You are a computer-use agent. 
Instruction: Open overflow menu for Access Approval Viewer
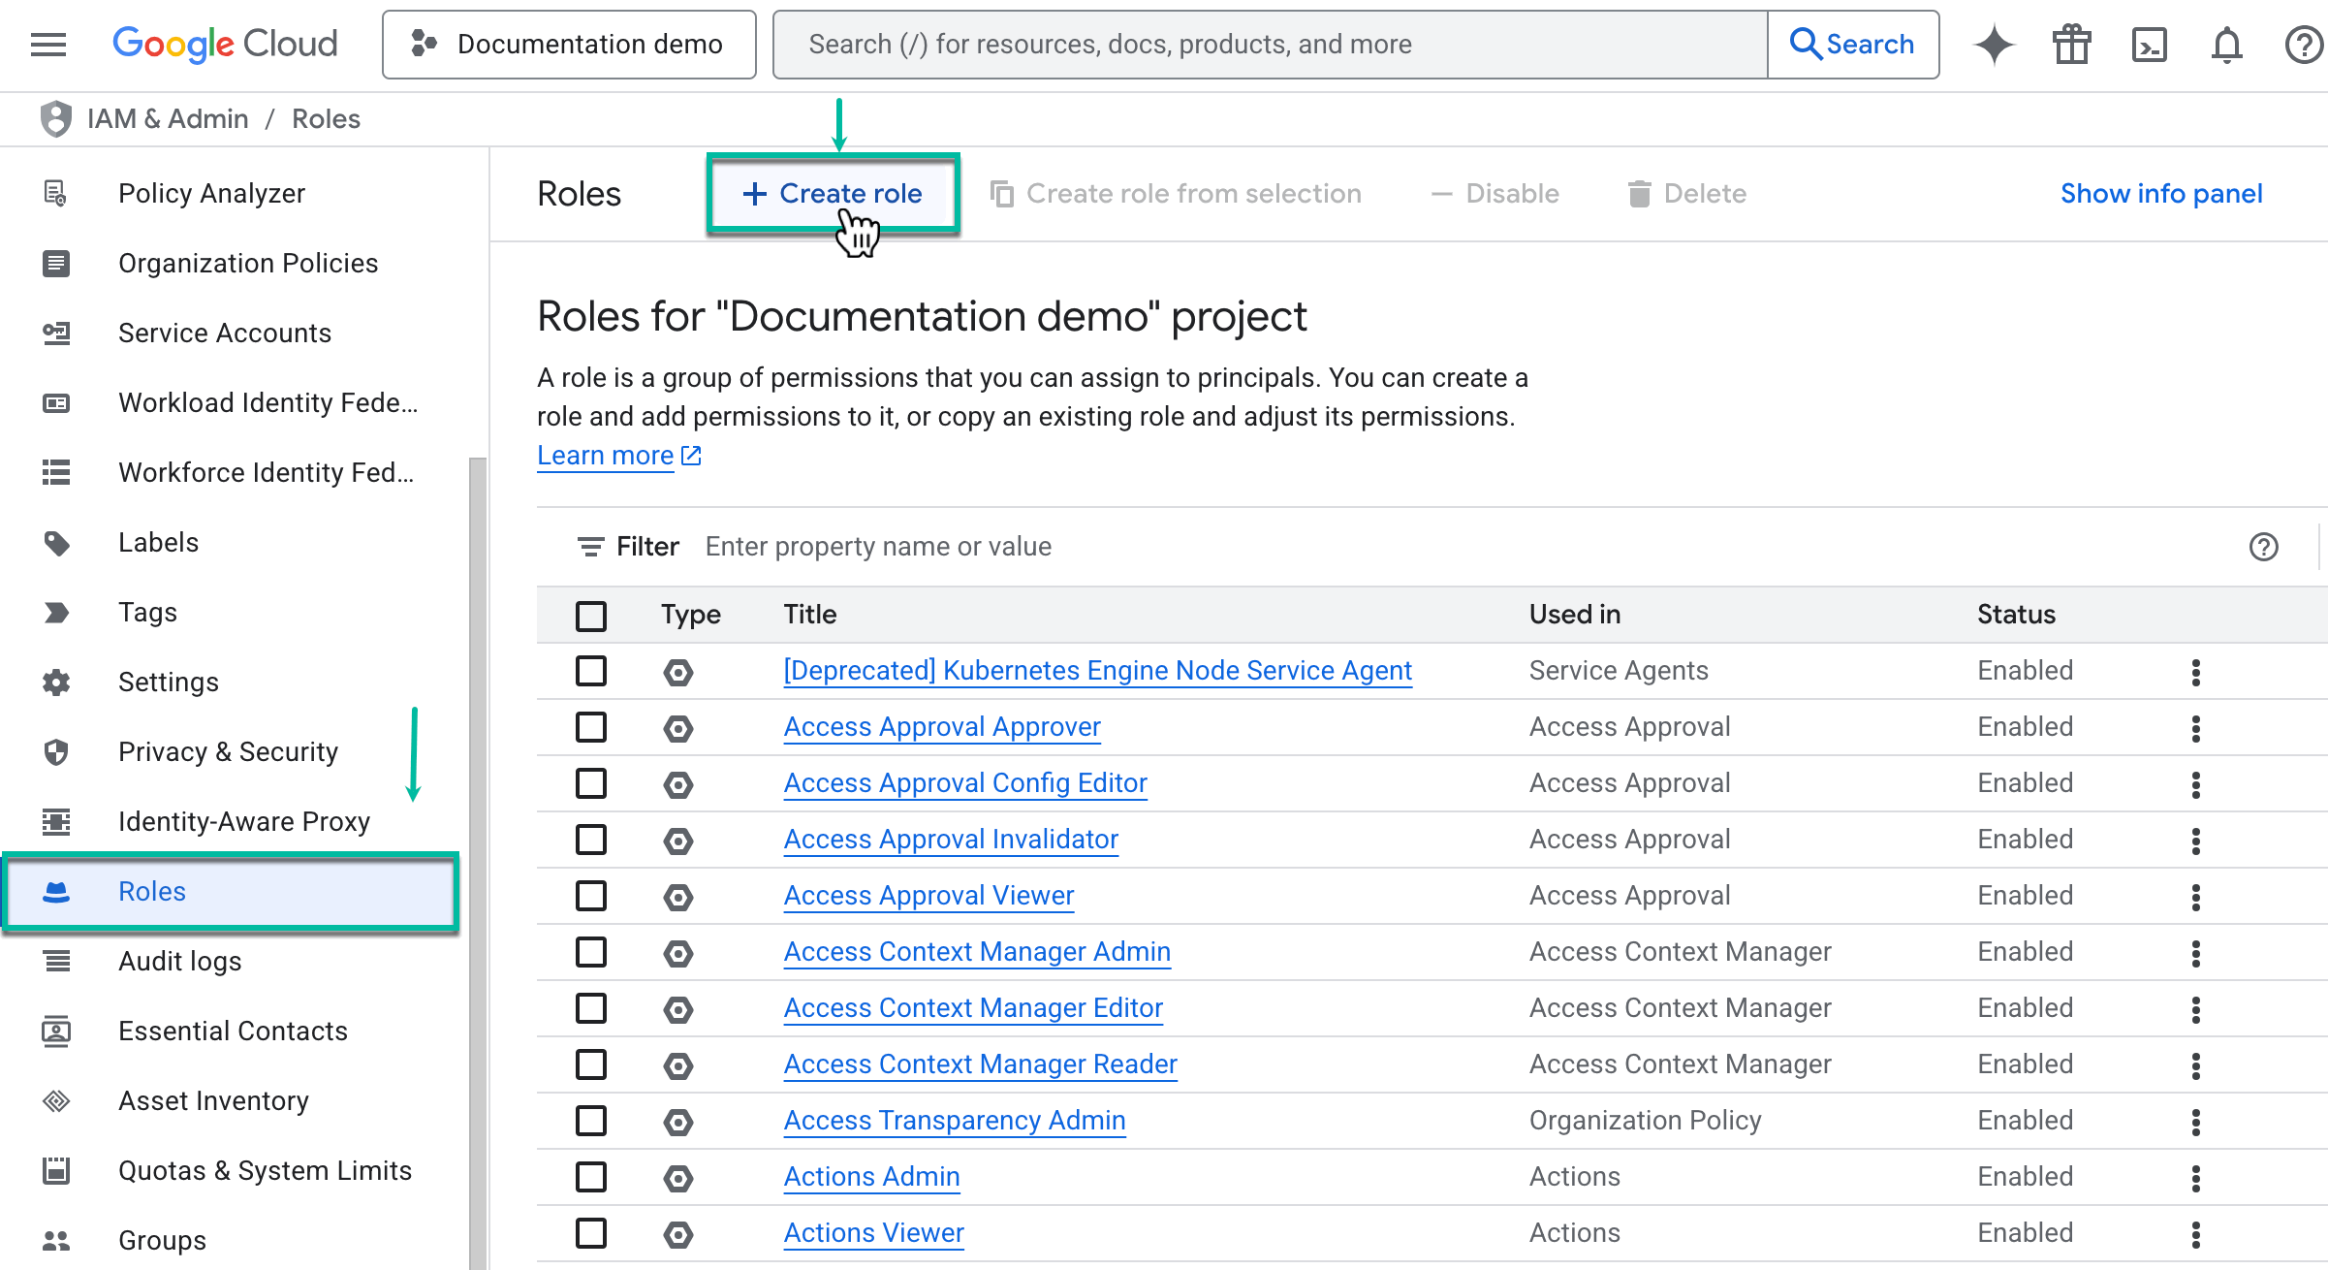tap(2195, 896)
